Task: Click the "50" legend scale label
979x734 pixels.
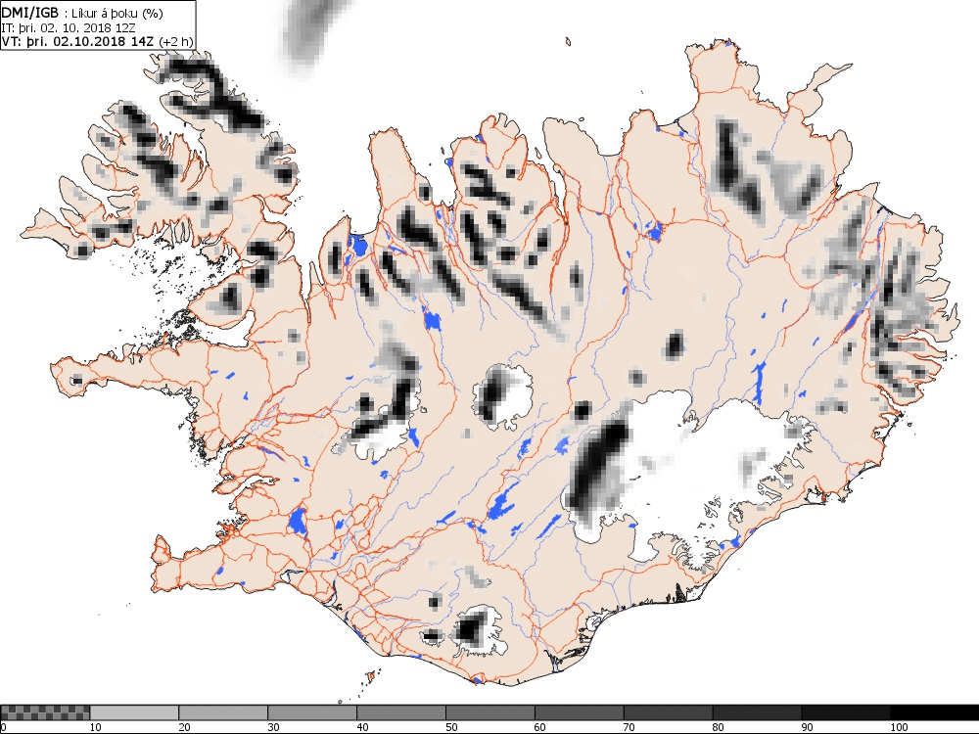Action: pyautogui.click(x=451, y=727)
